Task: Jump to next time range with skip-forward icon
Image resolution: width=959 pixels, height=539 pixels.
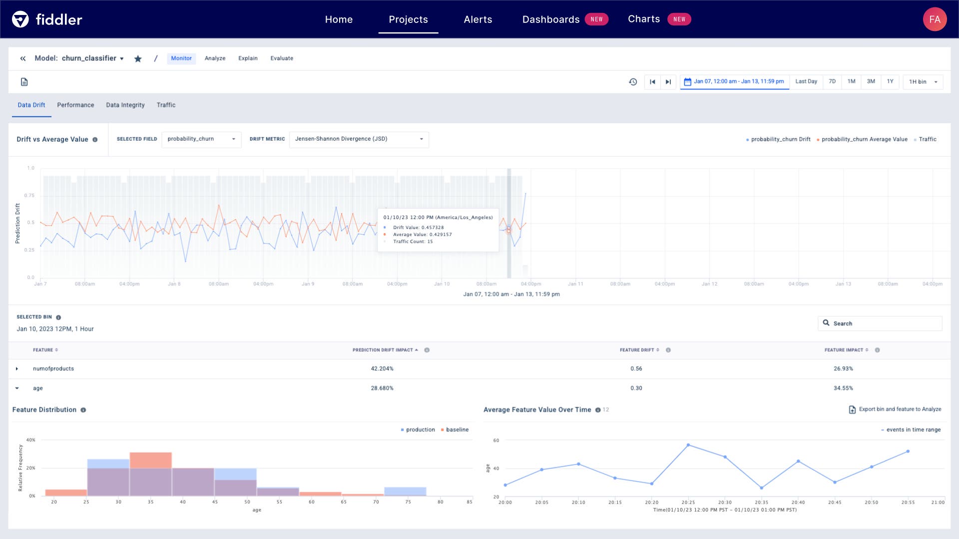Action: (668, 82)
